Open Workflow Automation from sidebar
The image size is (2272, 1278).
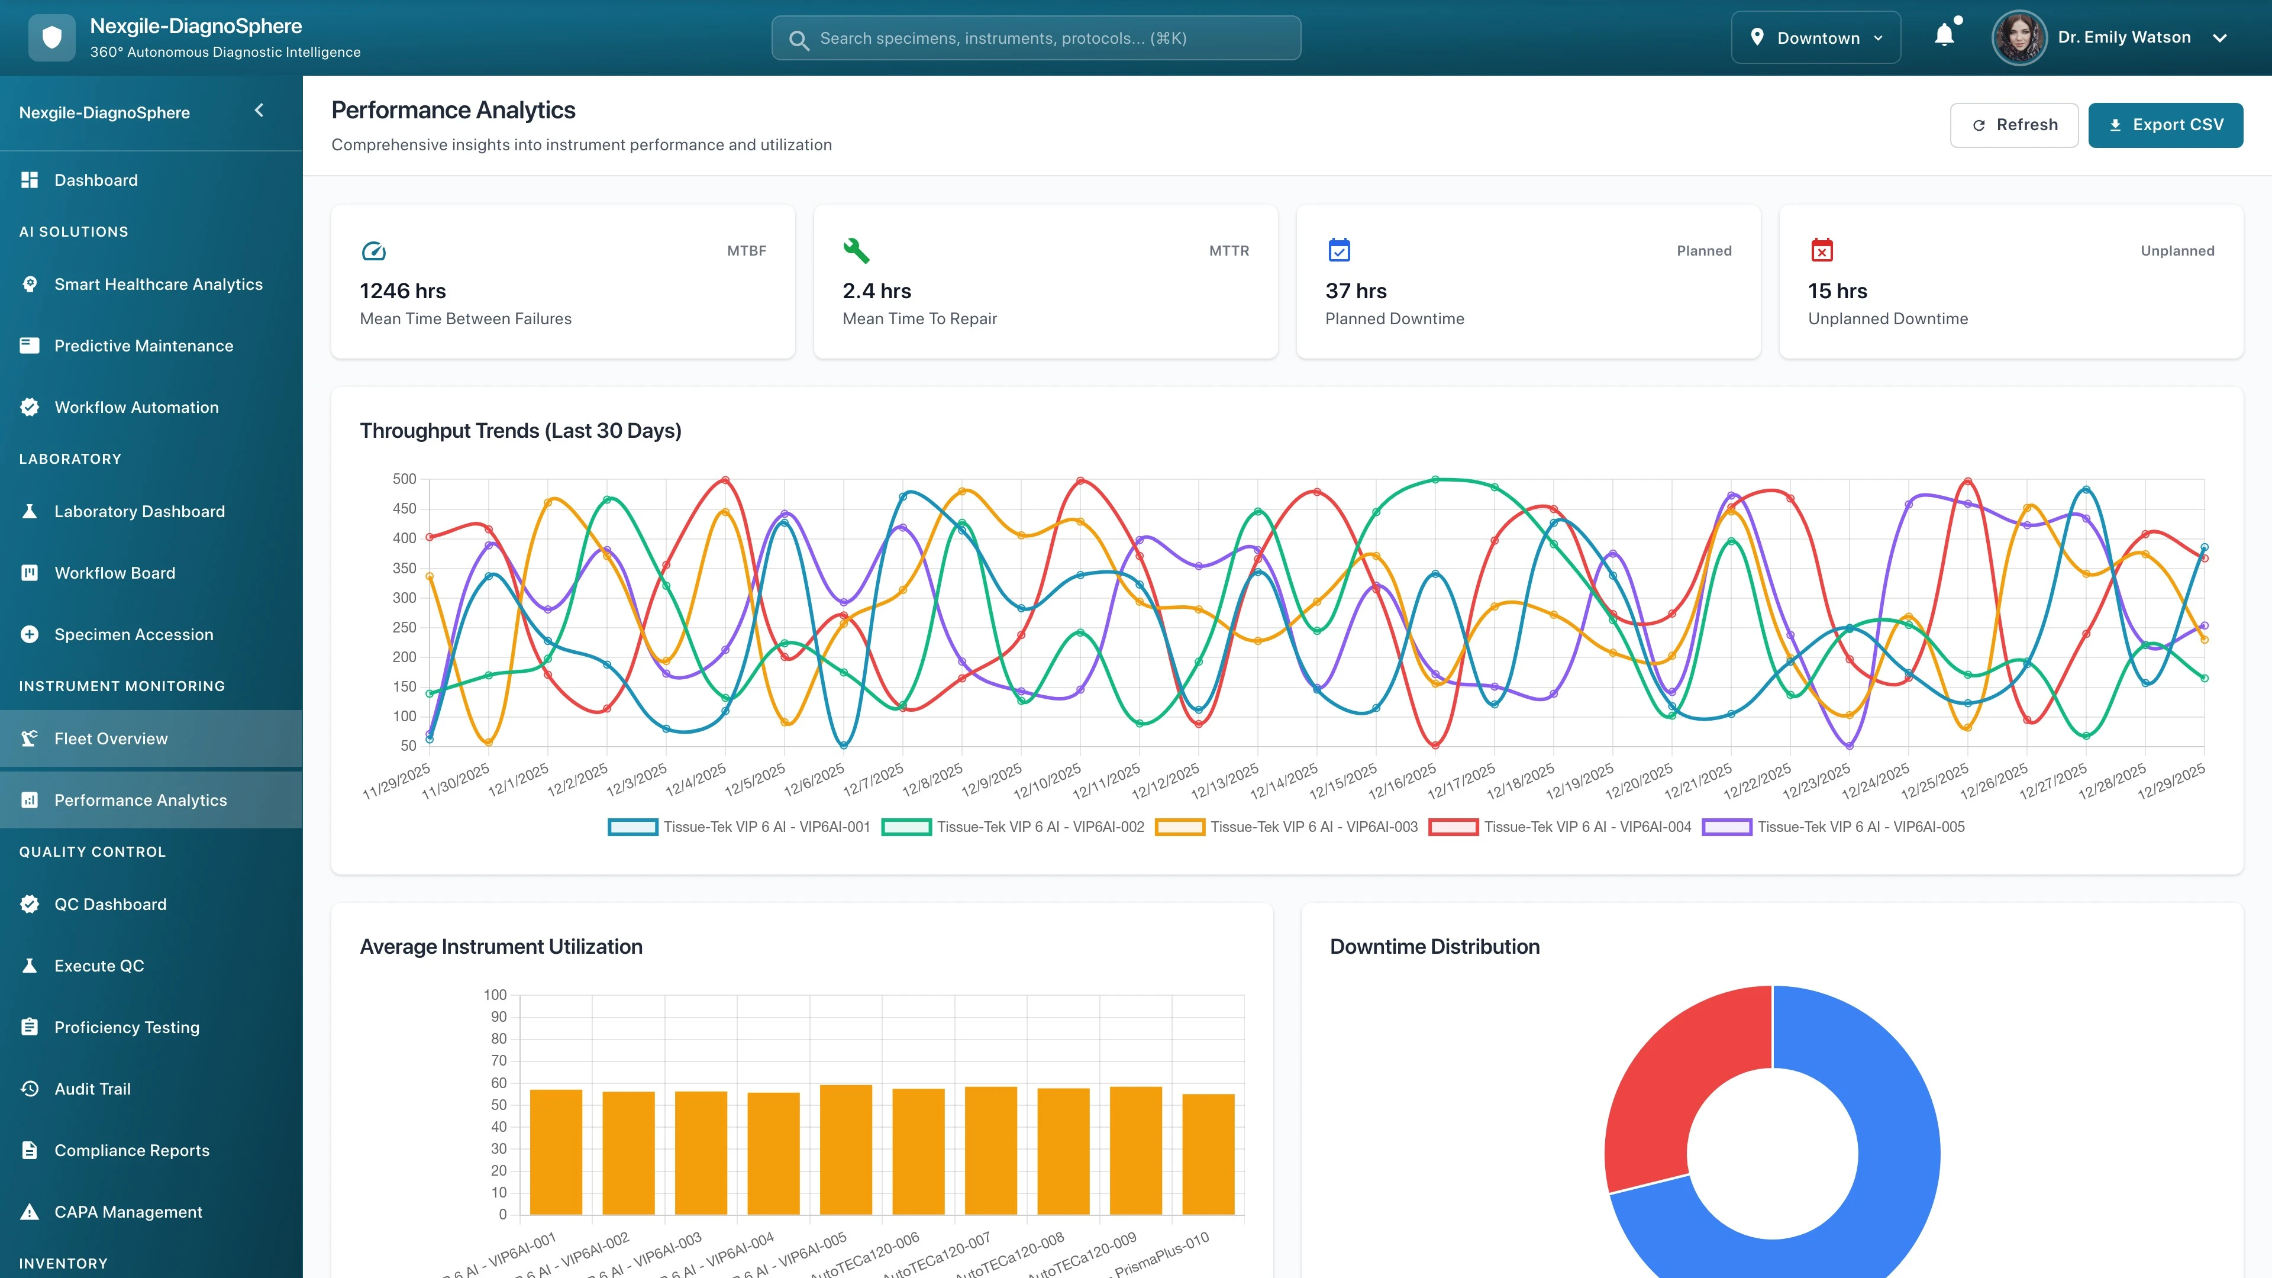coord(137,406)
